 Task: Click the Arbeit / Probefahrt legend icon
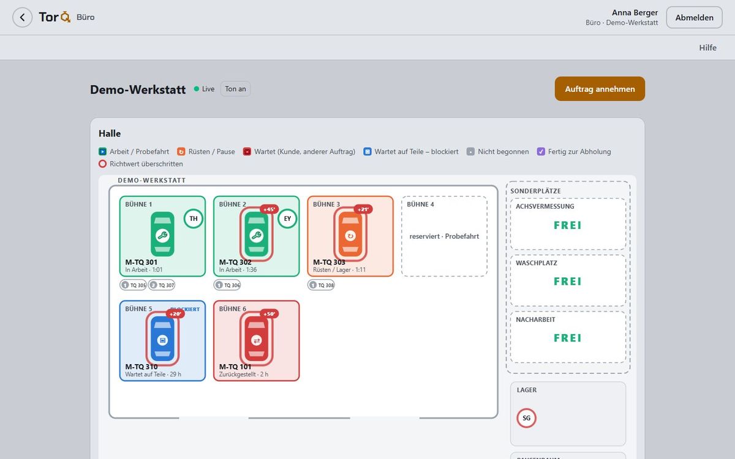click(x=103, y=152)
